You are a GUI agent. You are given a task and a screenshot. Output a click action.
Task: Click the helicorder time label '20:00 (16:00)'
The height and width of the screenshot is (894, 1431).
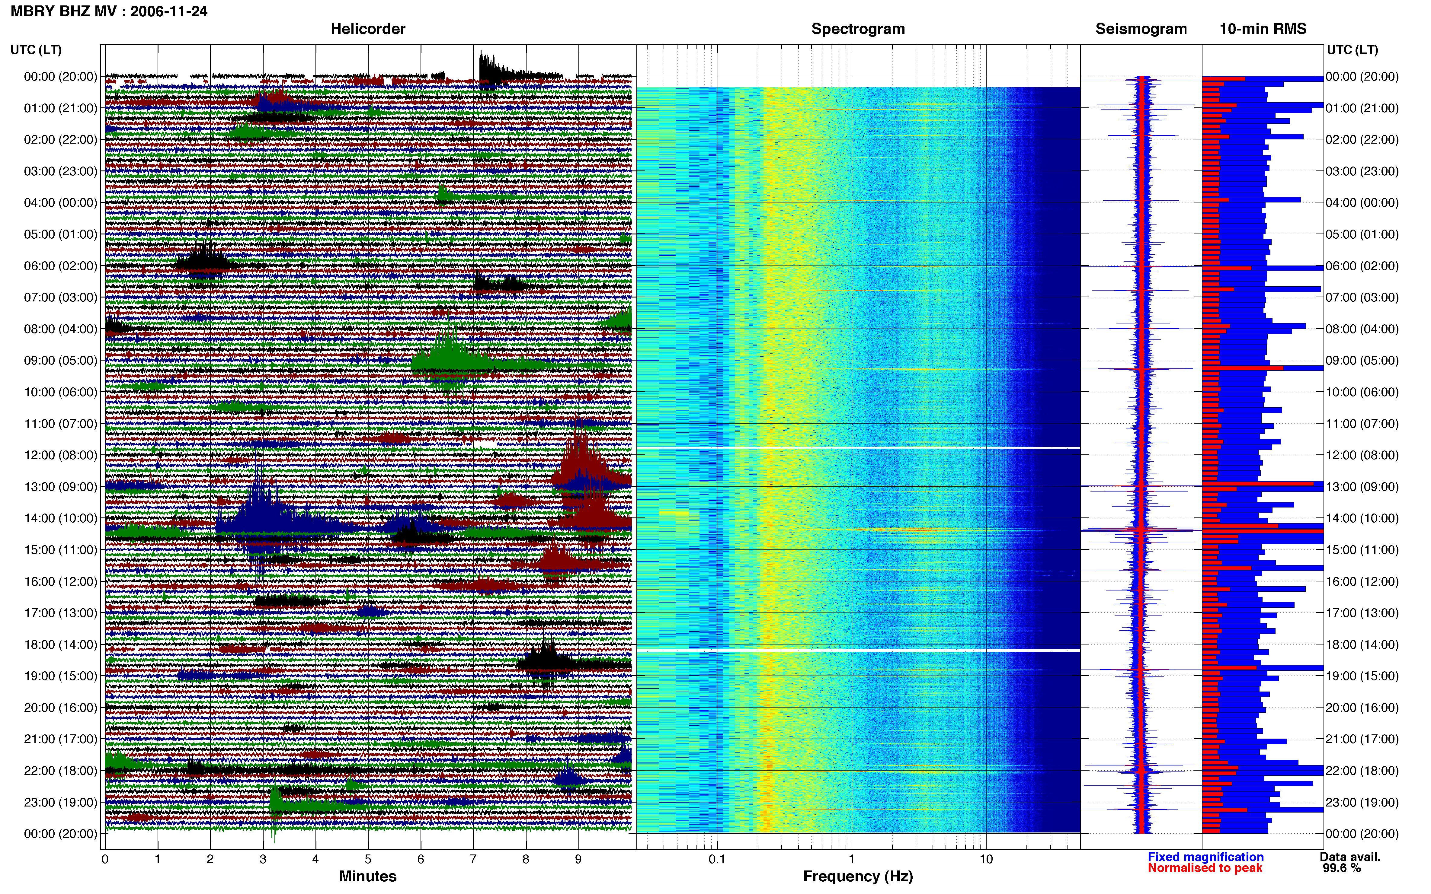pyautogui.click(x=60, y=708)
